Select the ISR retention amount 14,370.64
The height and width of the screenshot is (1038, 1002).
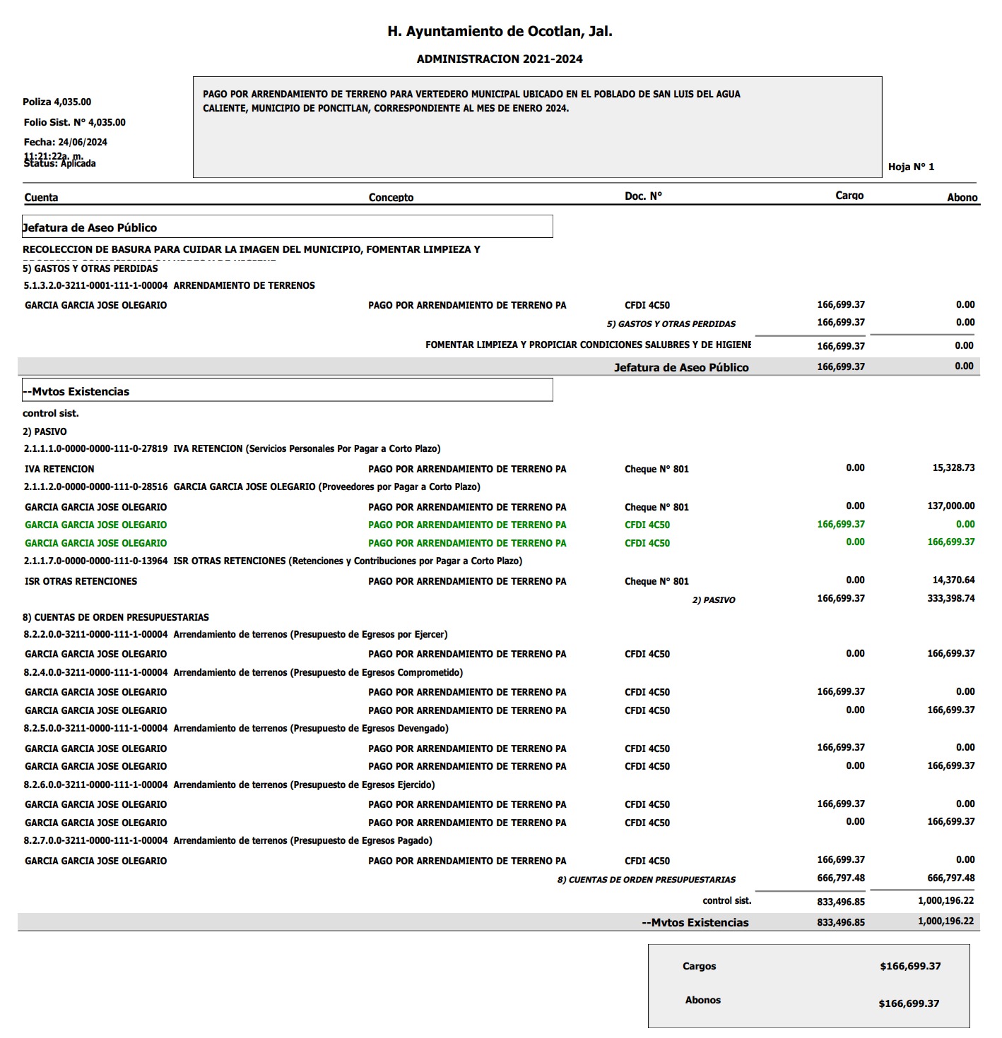[953, 580]
